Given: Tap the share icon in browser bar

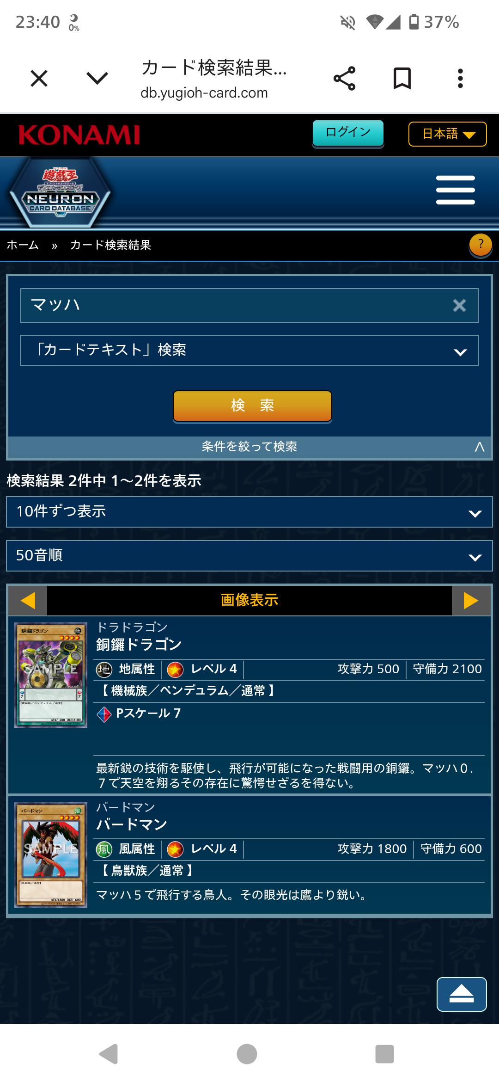Looking at the screenshot, I should [x=345, y=78].
